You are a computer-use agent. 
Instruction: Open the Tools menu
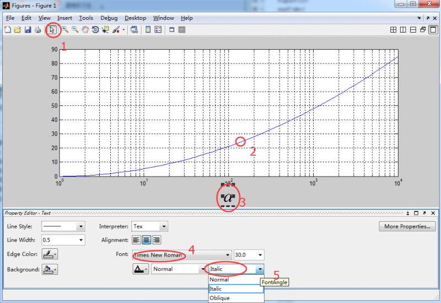click(86, 18)
